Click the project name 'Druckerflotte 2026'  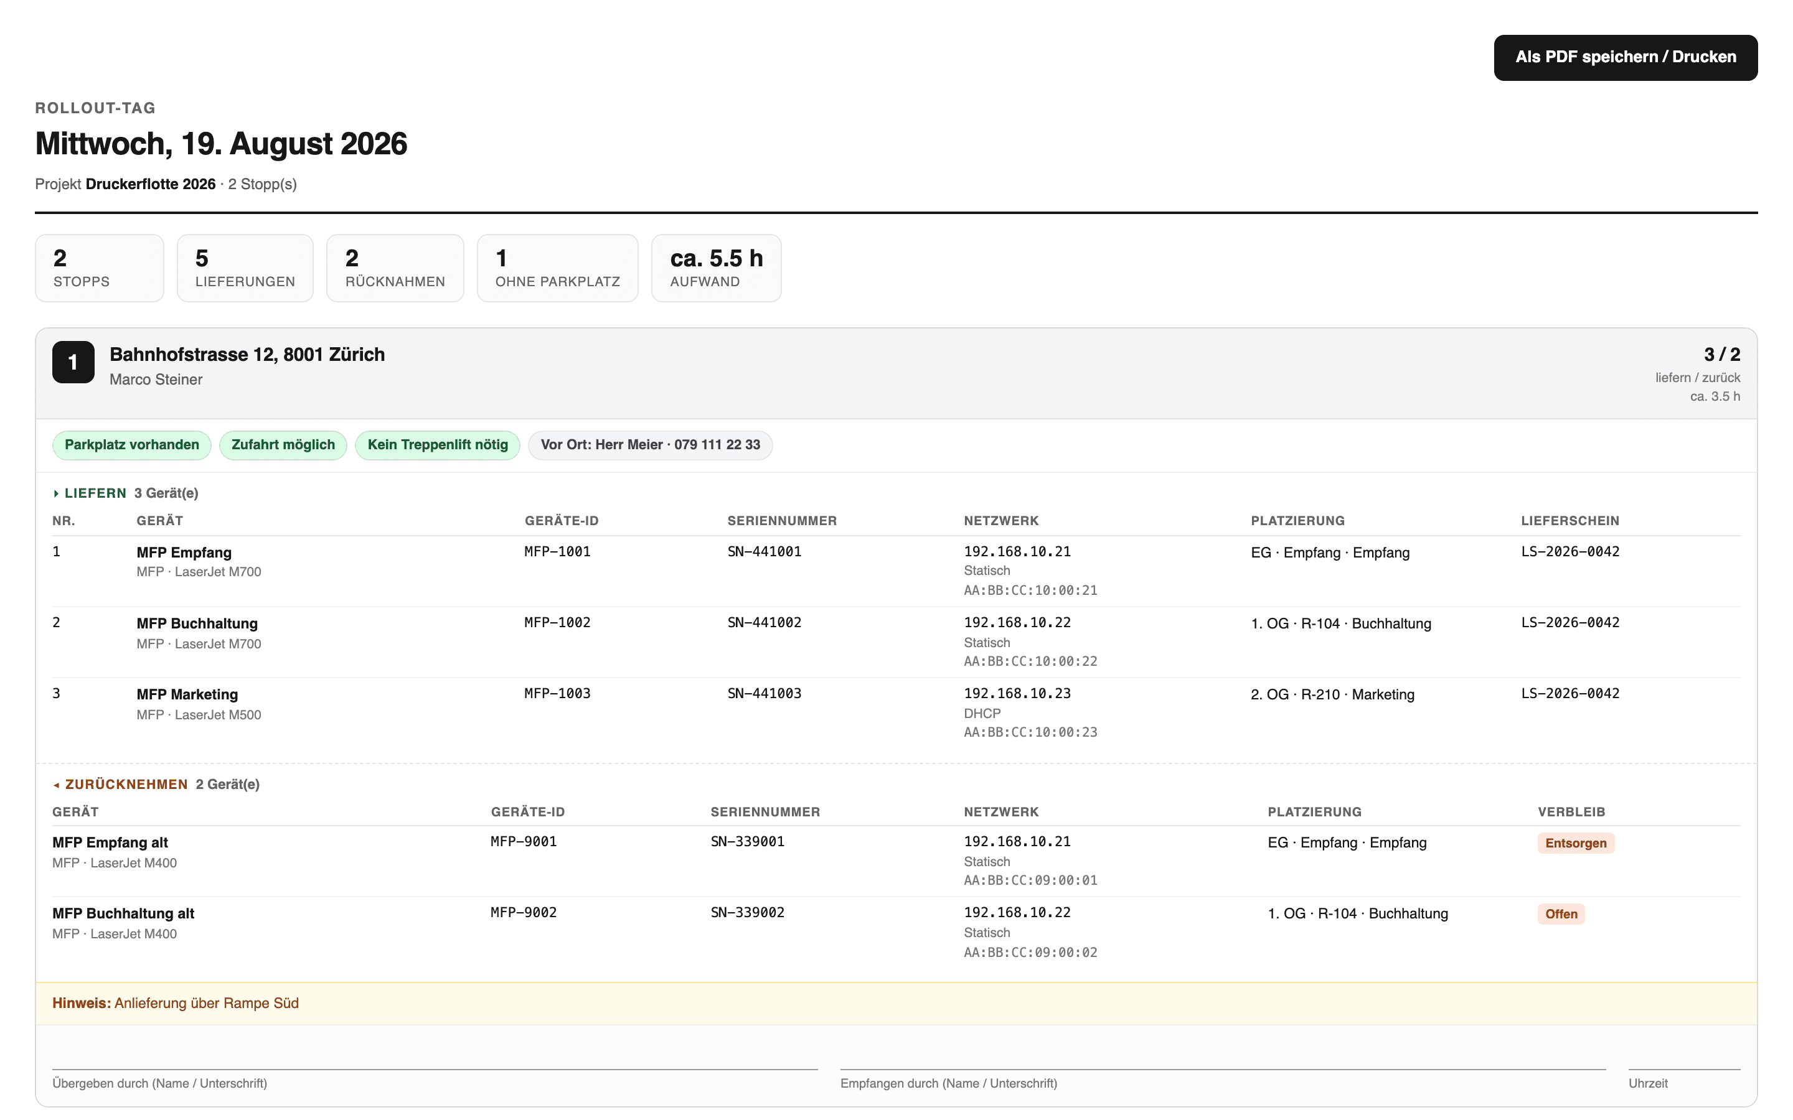click(151, 184)
